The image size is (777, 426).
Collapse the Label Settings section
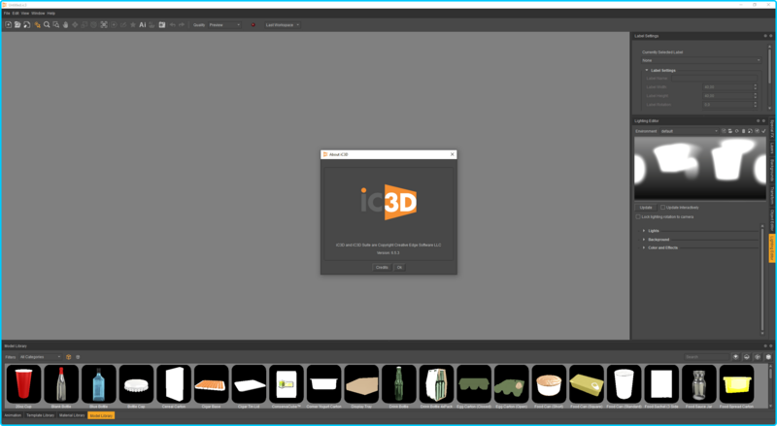tap(647, 70)
